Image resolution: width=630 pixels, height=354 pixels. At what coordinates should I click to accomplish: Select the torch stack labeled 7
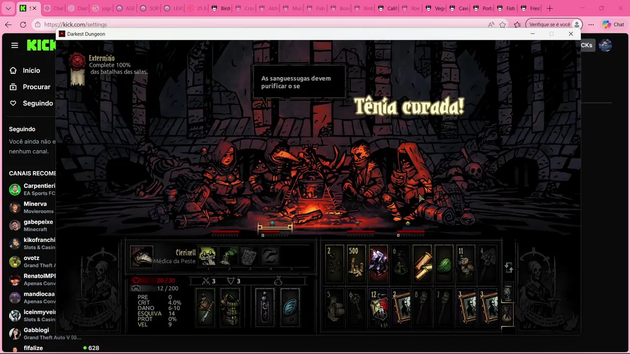(x=444, y=307)
